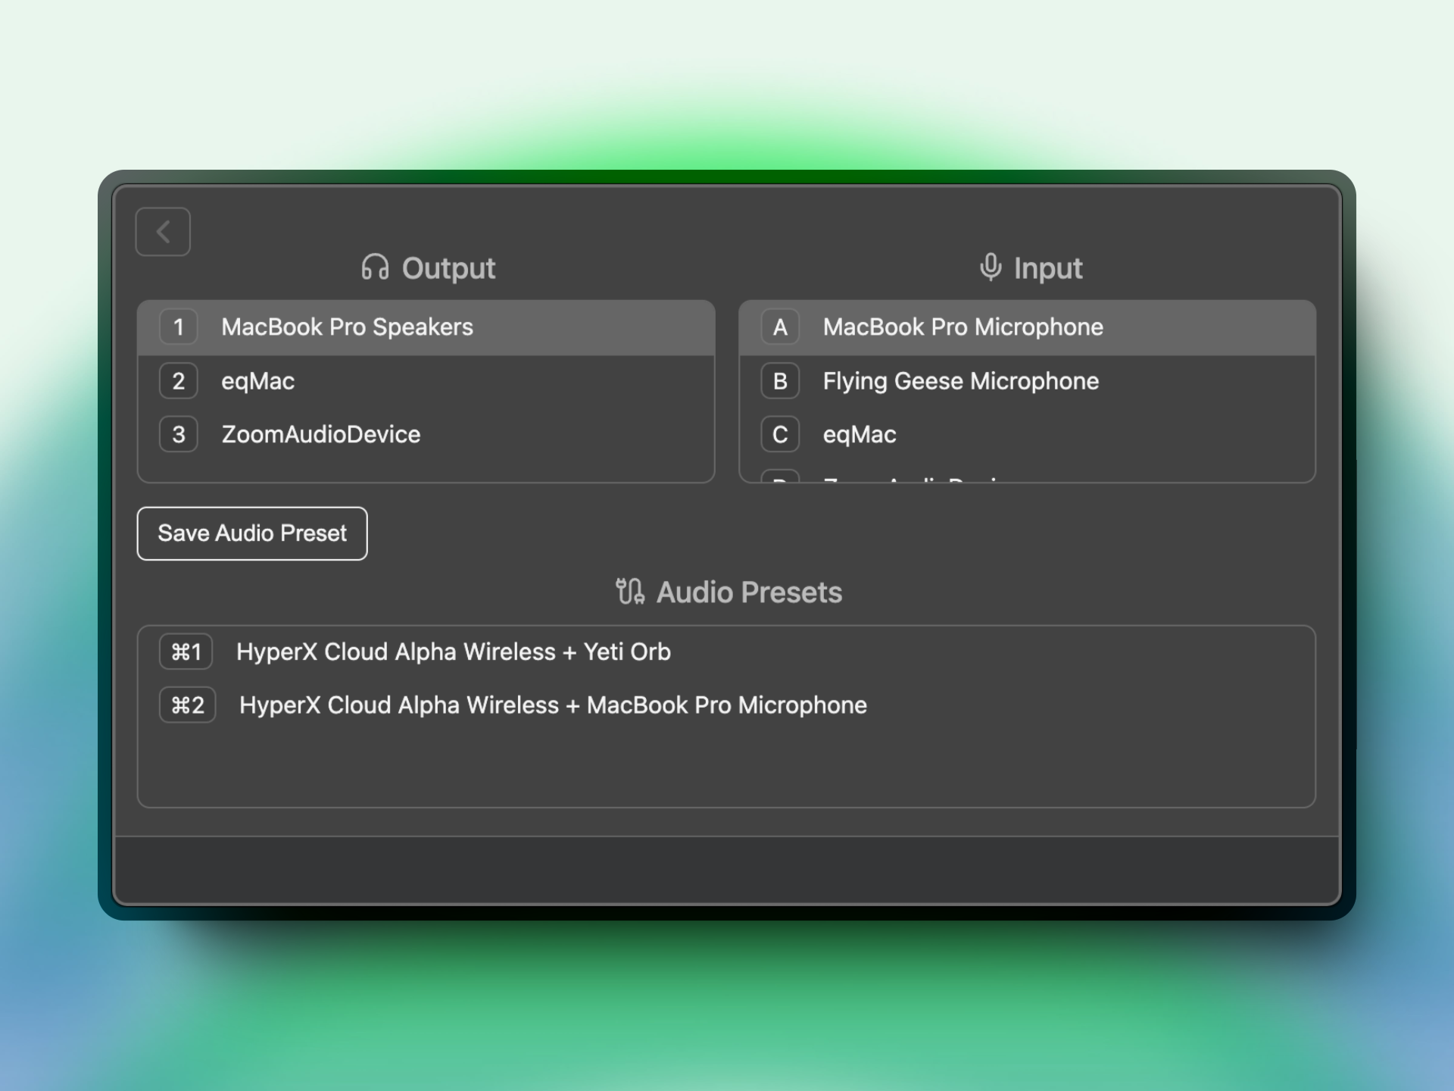Click the Save Audio Preset button
Image resolution: width=1454 pixels, height=1091 pixels.
coord(252,533)
